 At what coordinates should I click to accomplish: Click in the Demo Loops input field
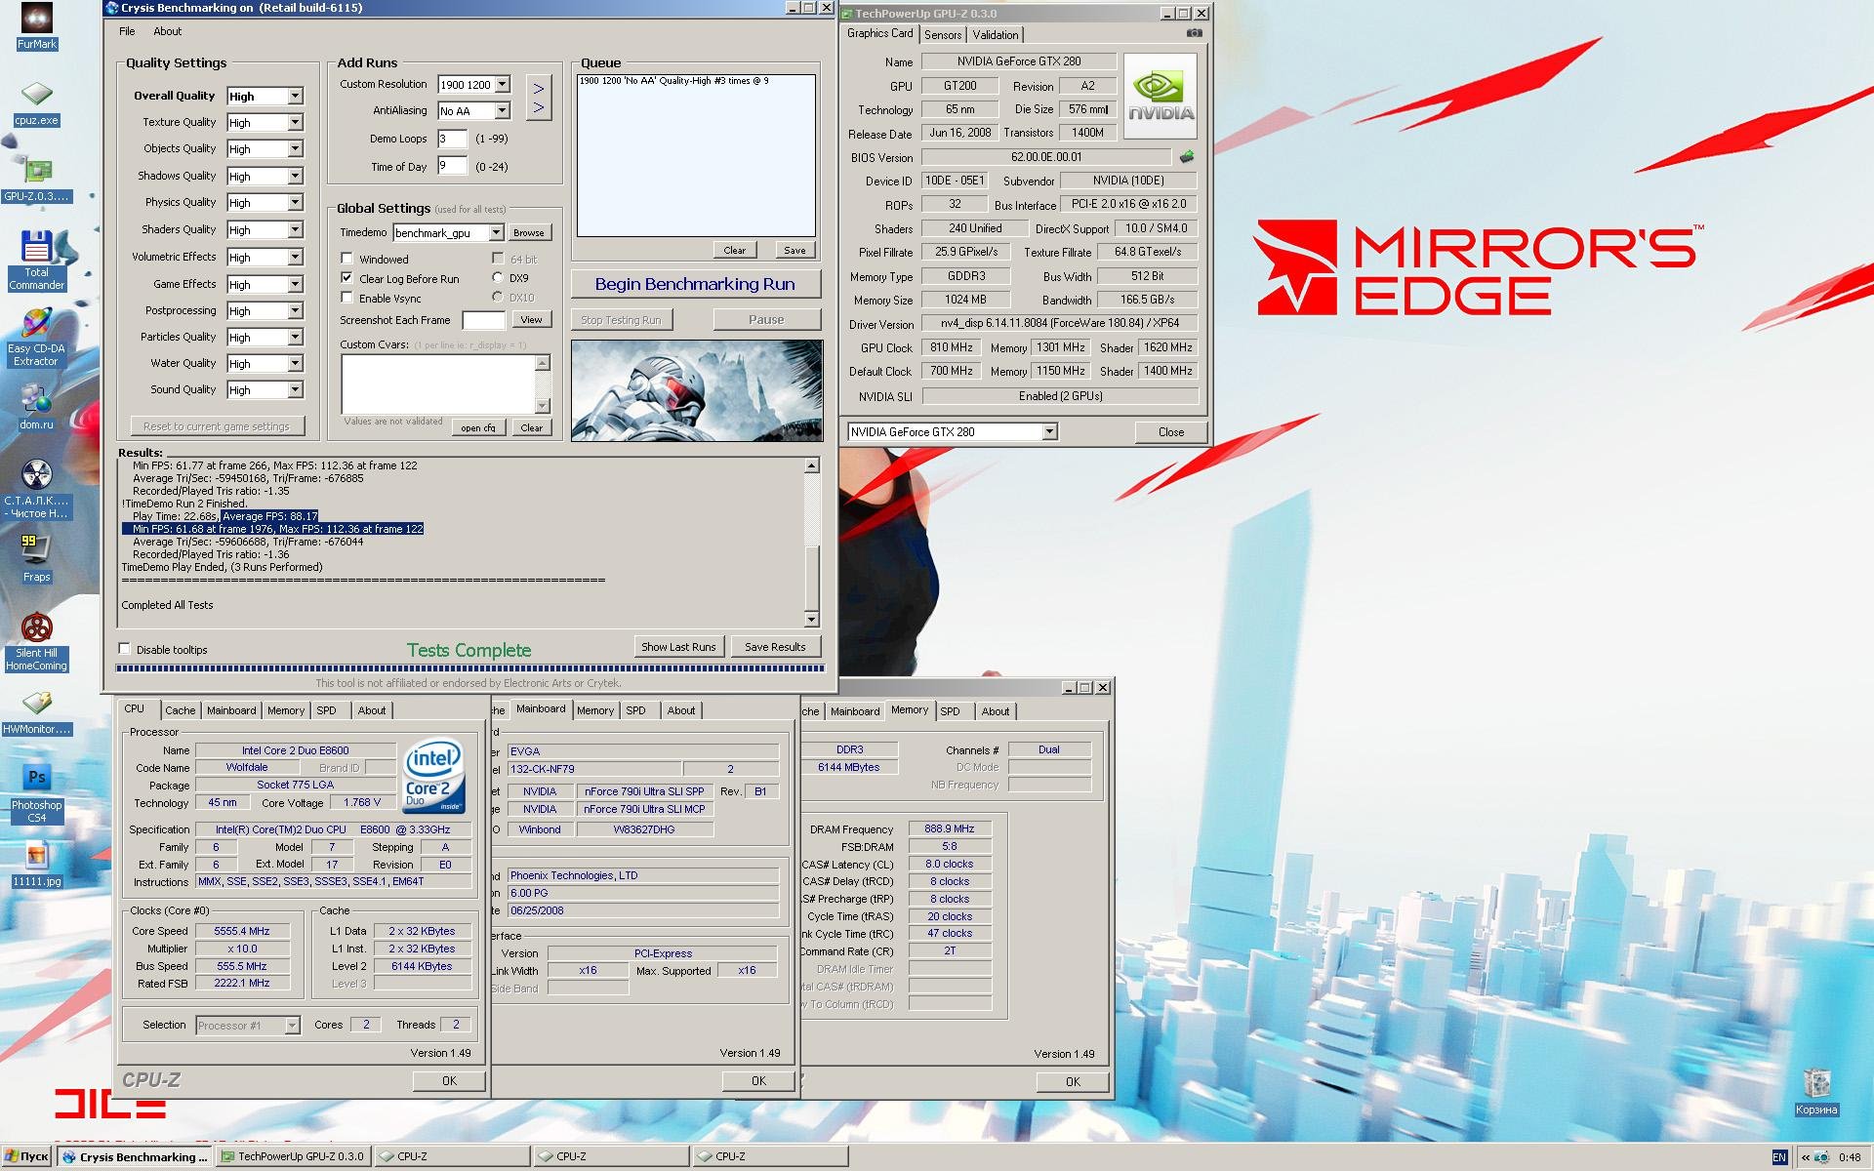tap(452, 140)
